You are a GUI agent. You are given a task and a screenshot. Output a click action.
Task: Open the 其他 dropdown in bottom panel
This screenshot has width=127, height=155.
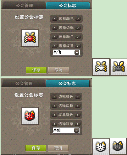66,130
